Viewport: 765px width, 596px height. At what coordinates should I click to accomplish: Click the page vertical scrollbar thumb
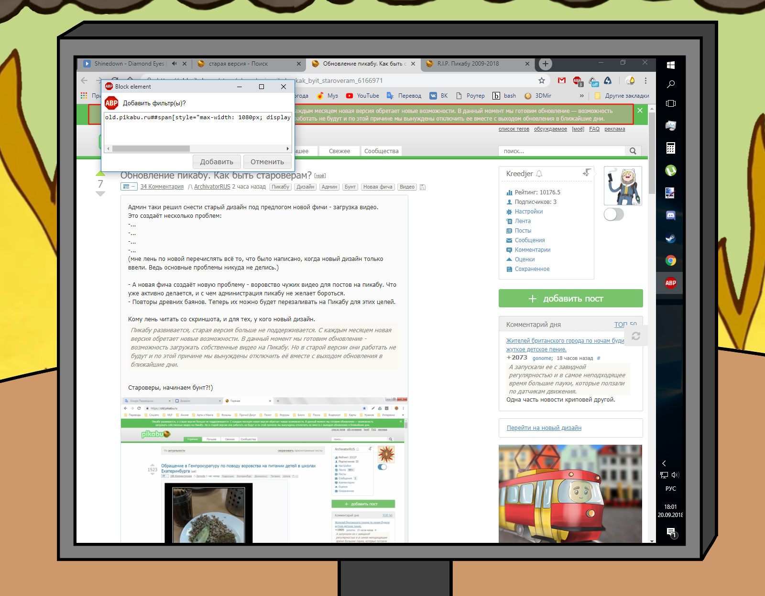click(x=652, y=153)
